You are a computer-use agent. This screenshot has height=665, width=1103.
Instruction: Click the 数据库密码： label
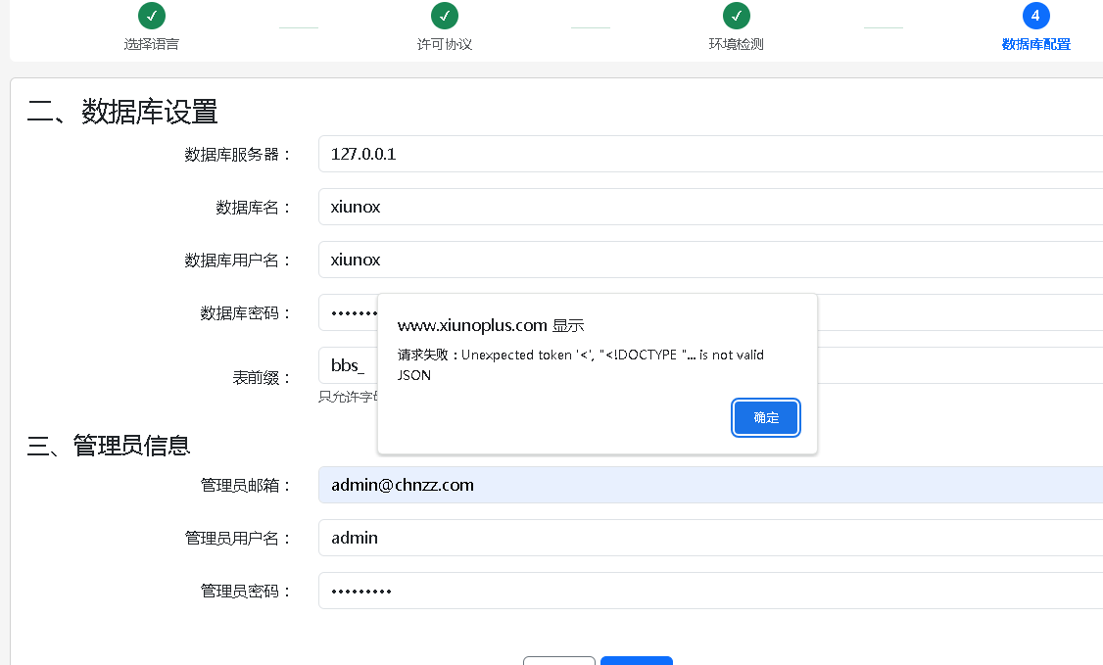246,312
